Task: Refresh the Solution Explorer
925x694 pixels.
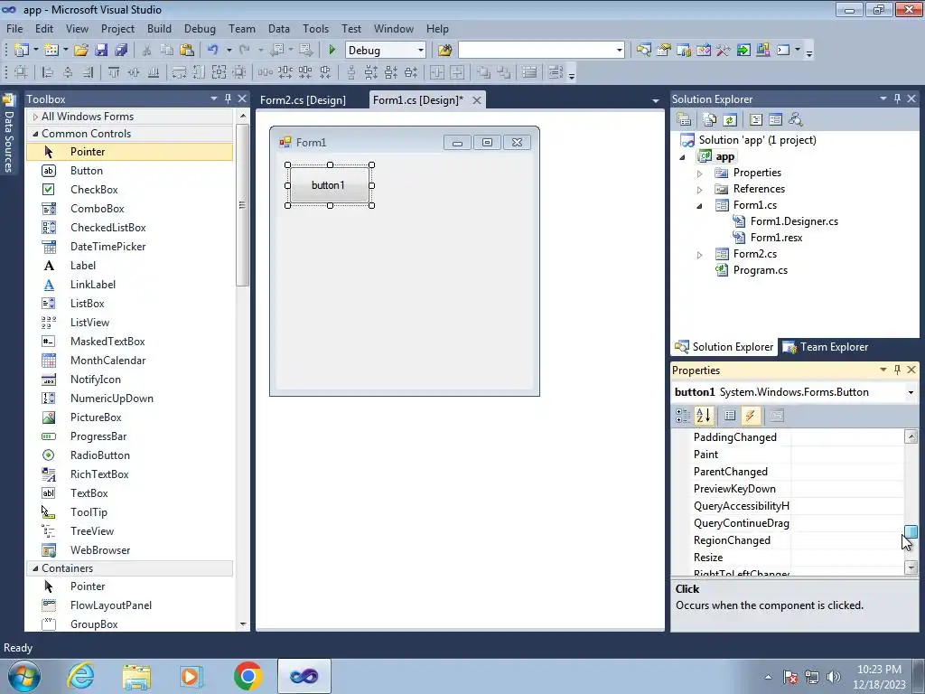Action: [x=730, y=120]
